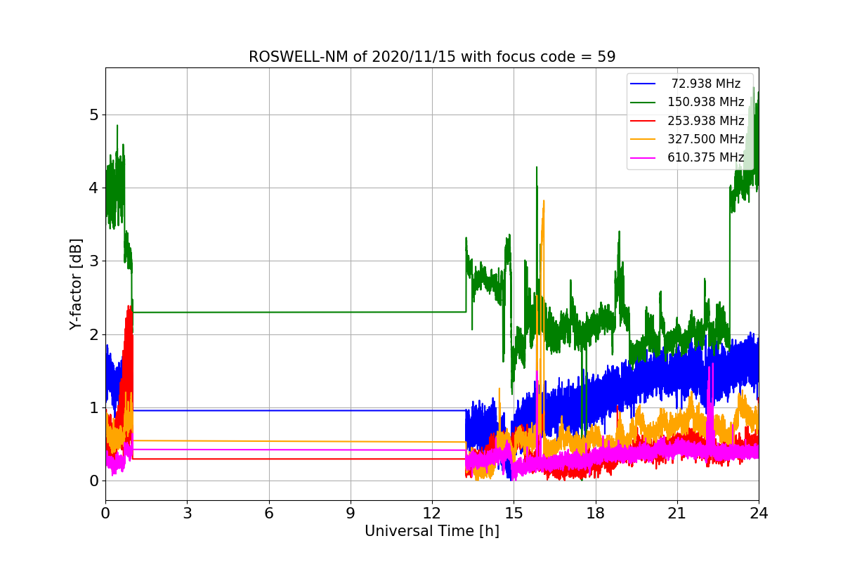Image resolution: width=843 pixels, height=562 pixels.
Task: Click the y-axis tick label 5
Action: pyautogui.click(x=94, y=115)
